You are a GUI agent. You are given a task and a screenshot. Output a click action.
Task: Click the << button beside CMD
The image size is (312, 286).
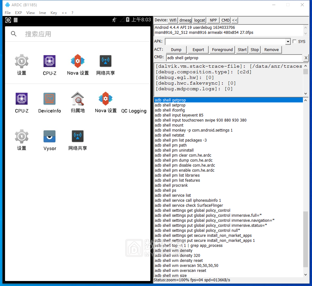click(x=235, y=20)
